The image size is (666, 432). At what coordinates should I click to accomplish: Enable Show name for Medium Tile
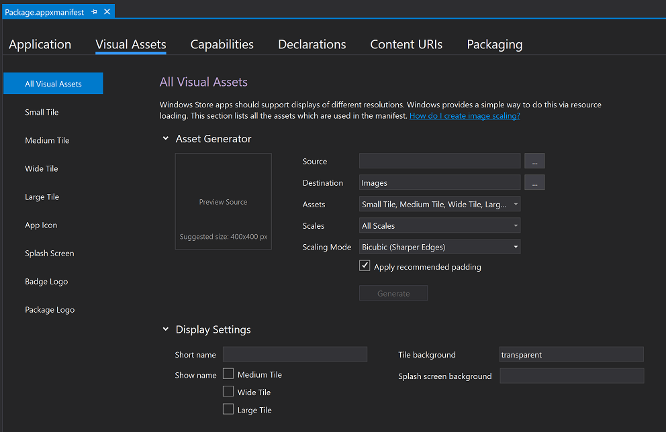[228, 374]
